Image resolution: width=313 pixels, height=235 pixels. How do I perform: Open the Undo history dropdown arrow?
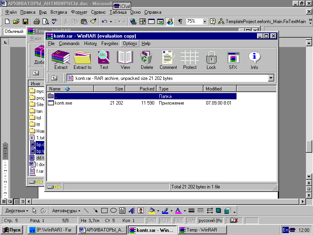pos(111,22)
